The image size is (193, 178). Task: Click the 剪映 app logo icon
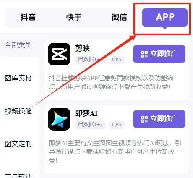click(x=59, y=54)
